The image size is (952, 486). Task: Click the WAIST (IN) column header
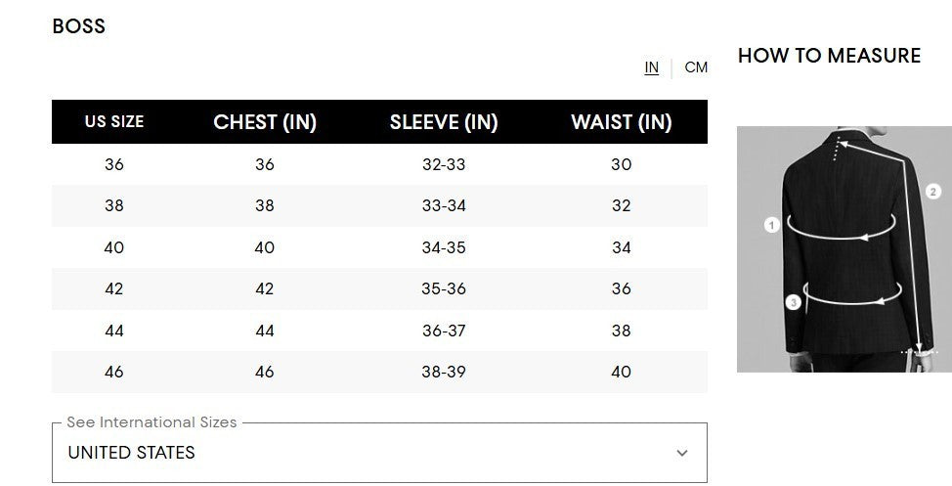tap(622, 122)
